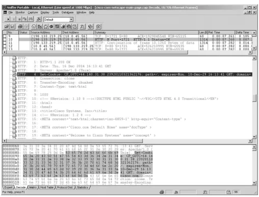
Task: Click the Summary column header
Action: (146, 32)
